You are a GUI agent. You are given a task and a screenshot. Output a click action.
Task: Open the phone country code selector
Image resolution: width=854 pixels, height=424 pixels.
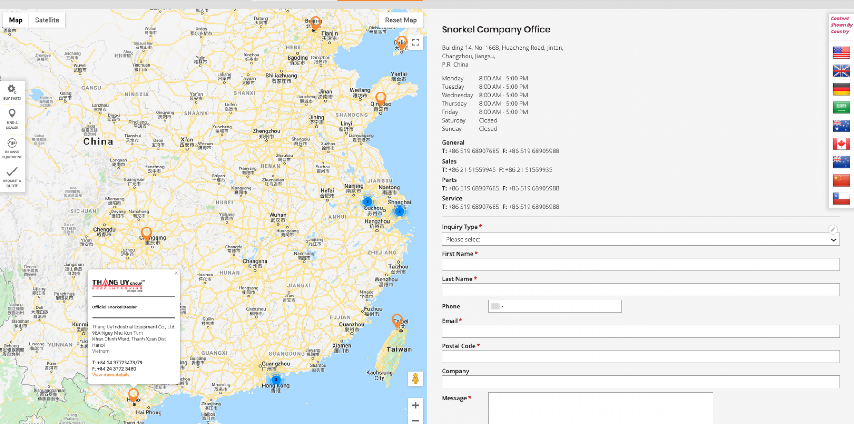click(x=497, y=306)
